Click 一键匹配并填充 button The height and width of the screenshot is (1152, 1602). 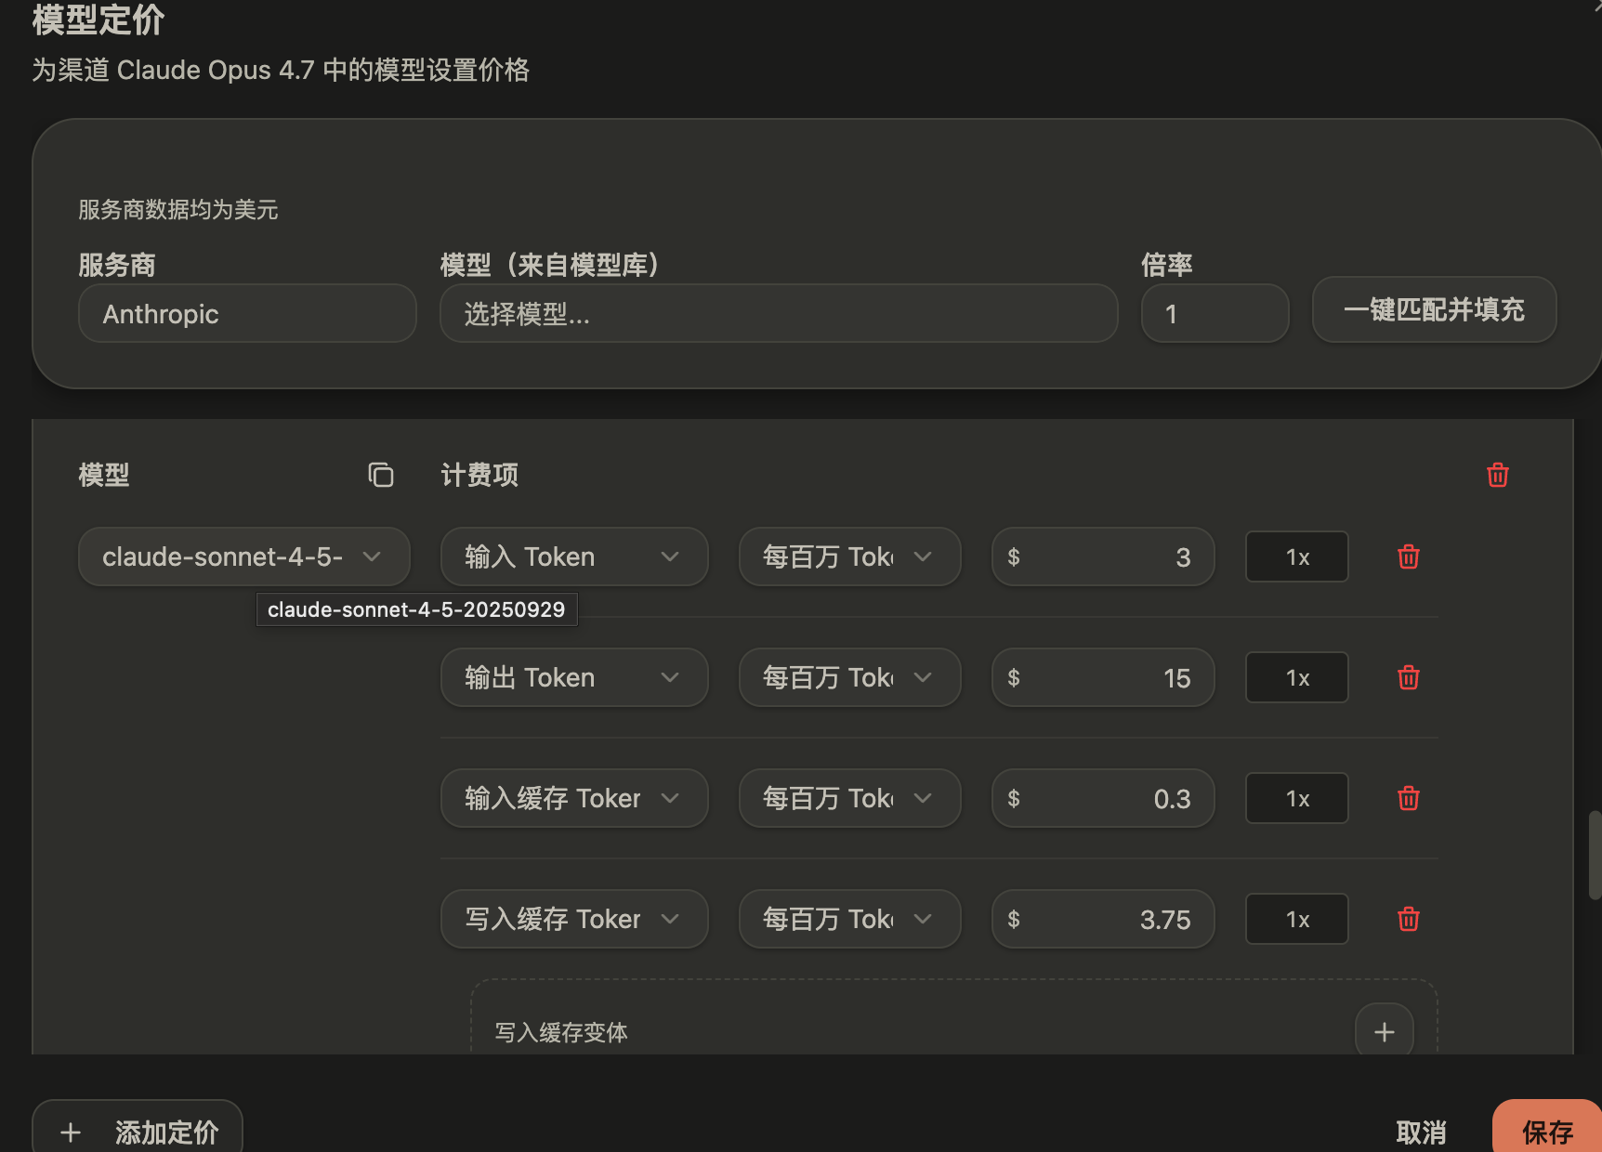click(x=1434, y=309)
